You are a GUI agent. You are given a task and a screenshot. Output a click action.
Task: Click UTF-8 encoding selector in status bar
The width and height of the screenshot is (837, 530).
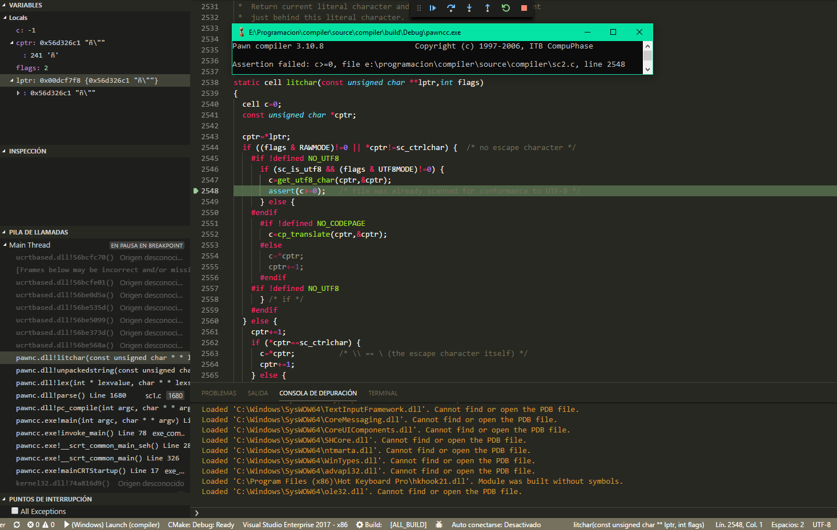821,524
